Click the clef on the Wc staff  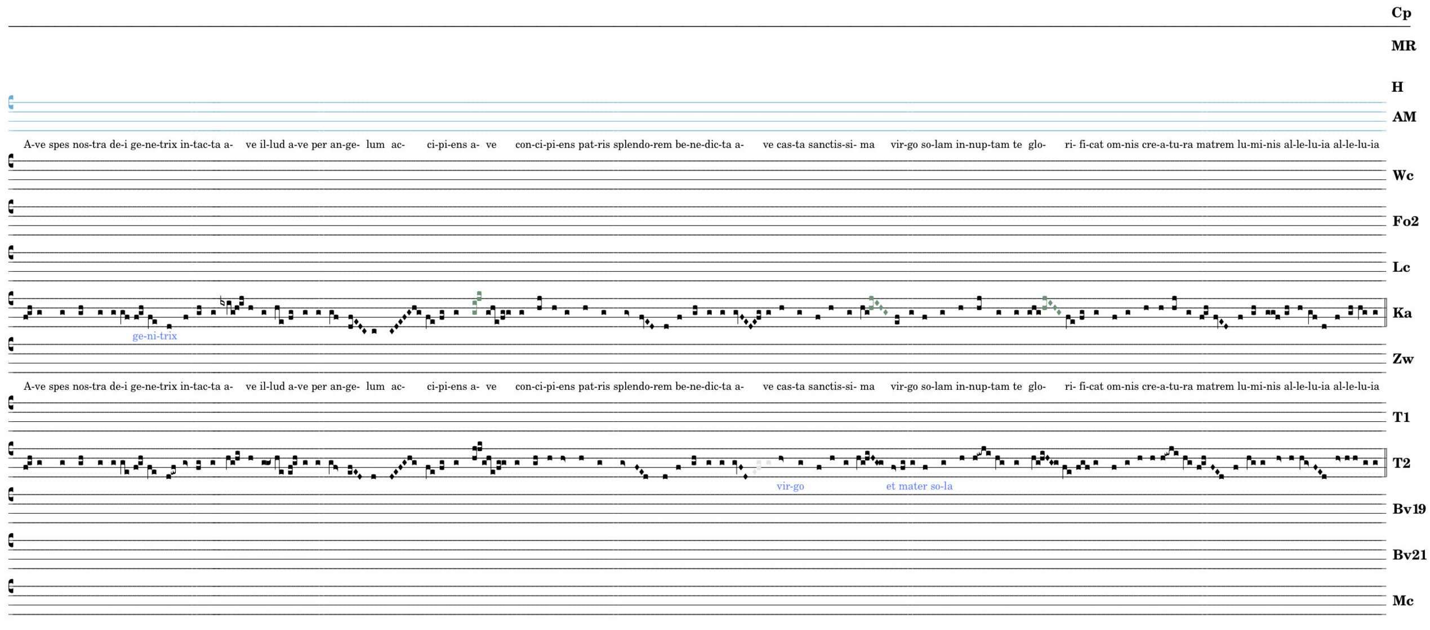tap(11, 161)
